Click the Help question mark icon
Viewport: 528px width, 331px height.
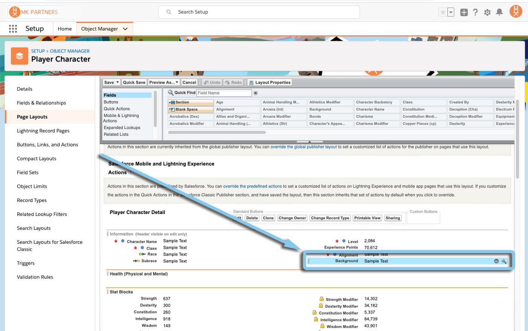[x=476, y=12]
